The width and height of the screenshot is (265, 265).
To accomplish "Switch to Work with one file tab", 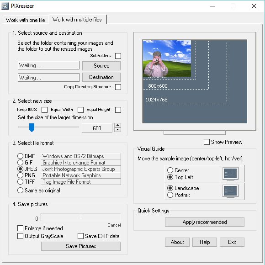I will (x=25, y=20).
